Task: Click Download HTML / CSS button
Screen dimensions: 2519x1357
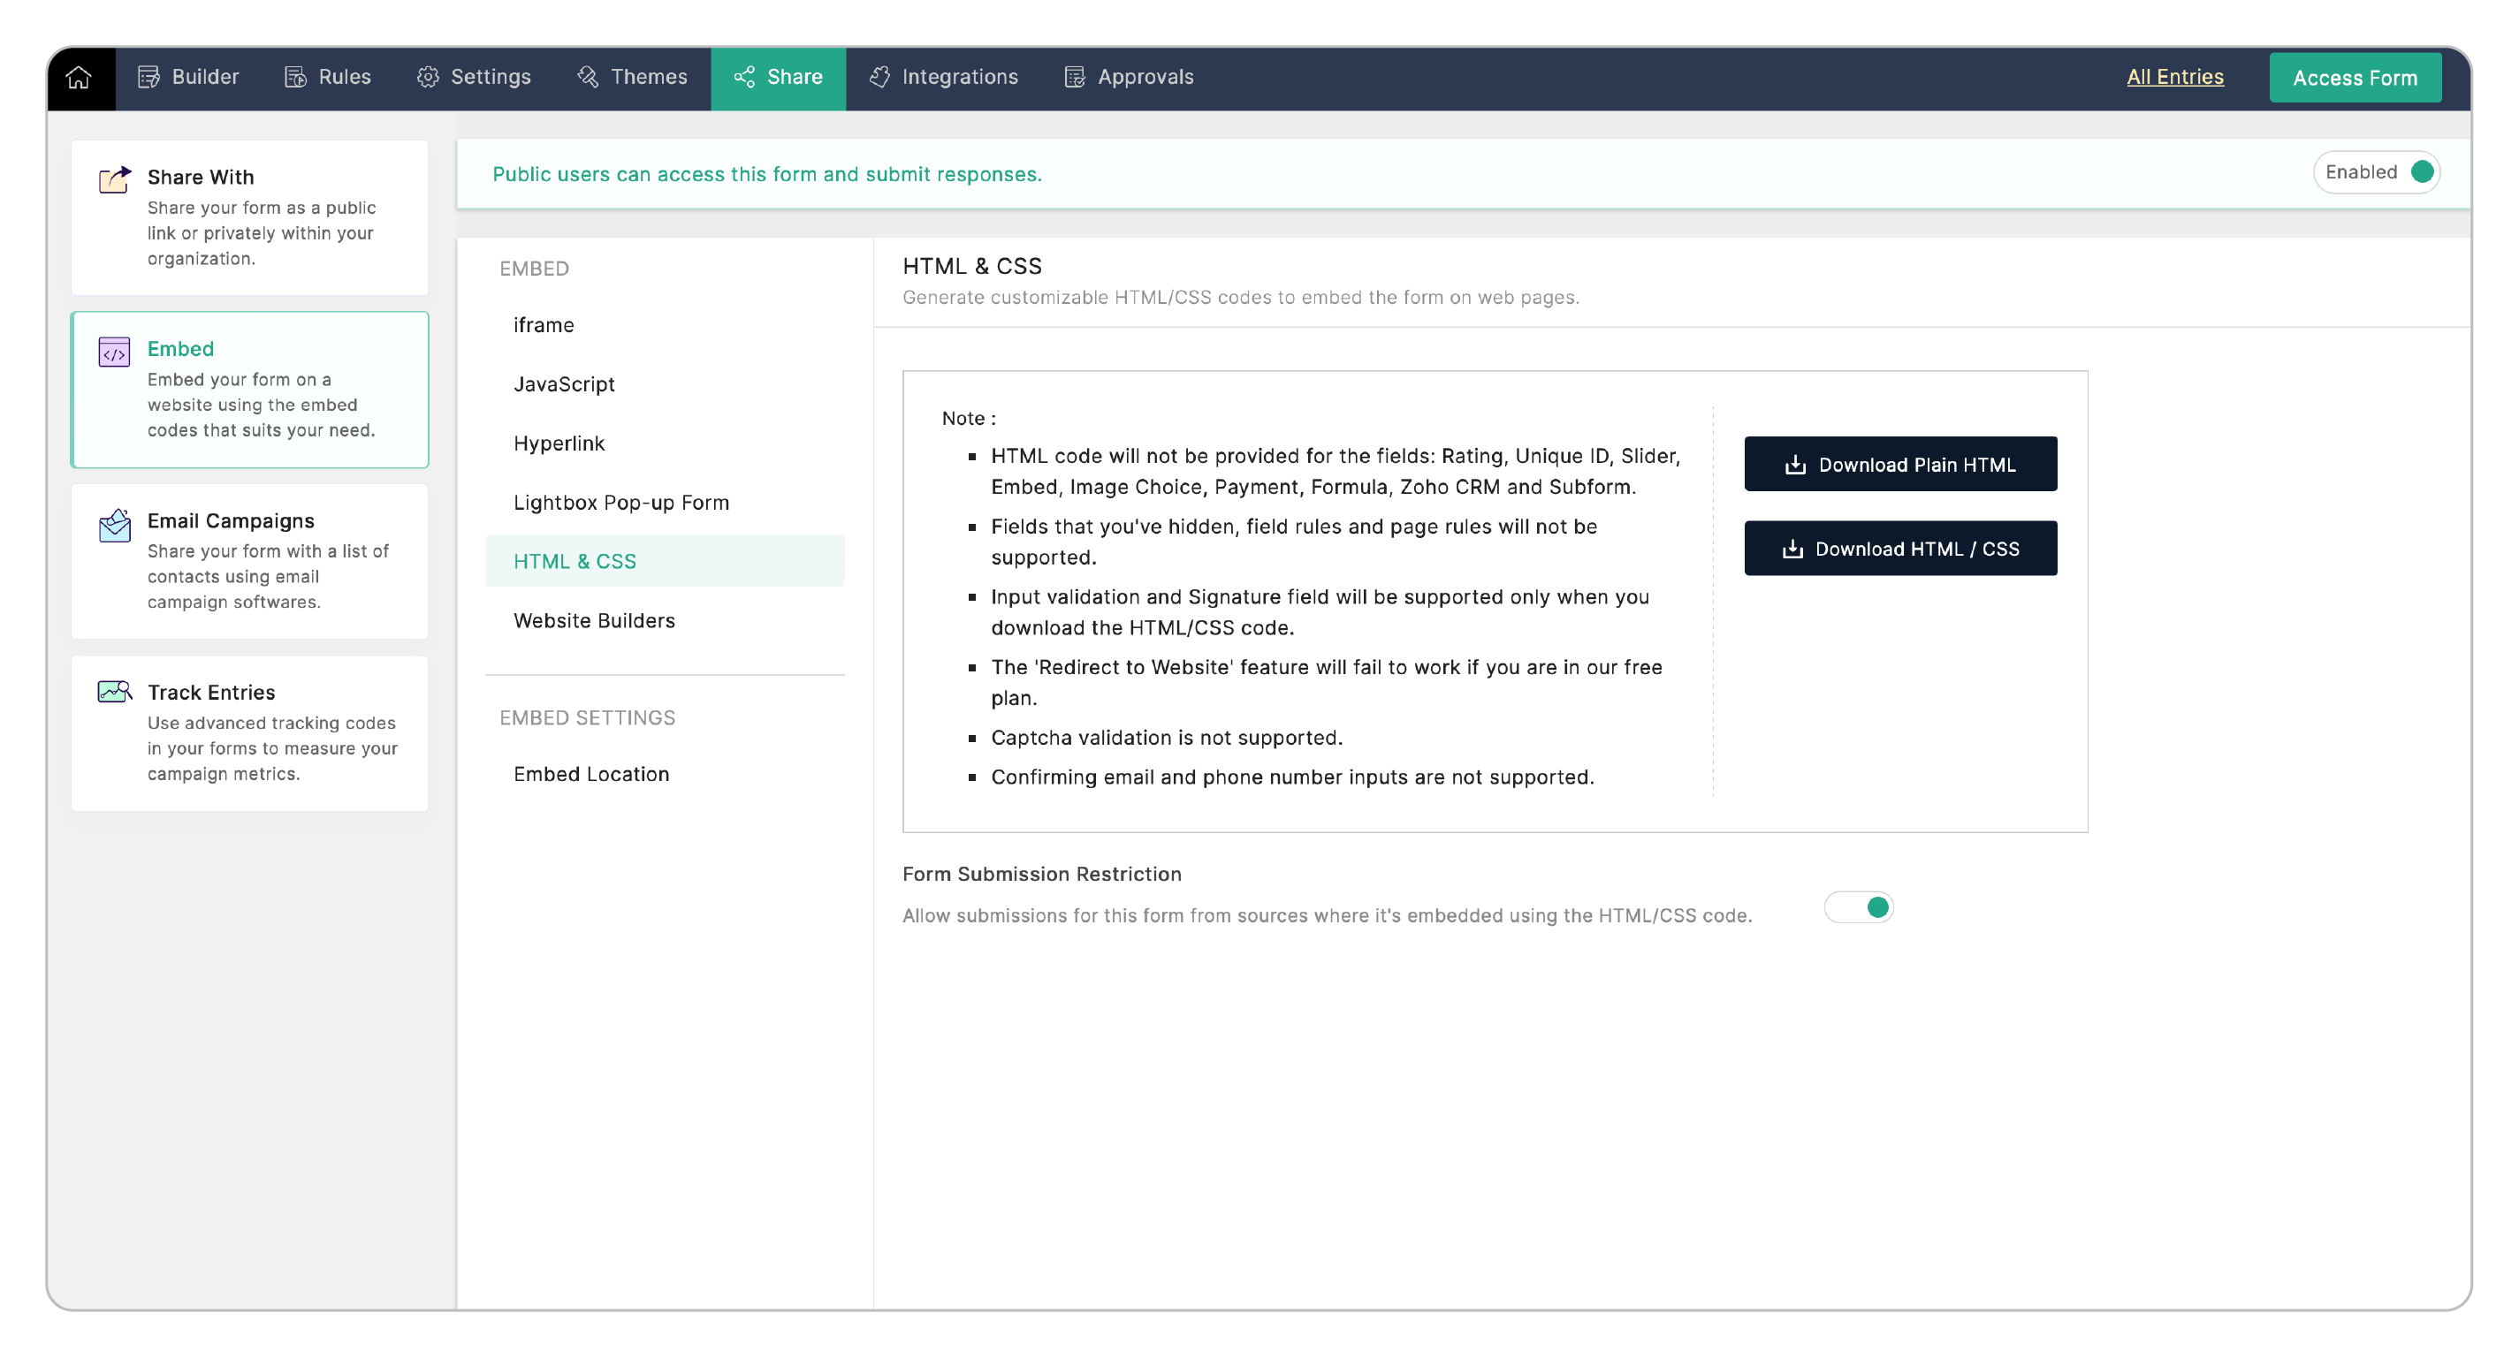Action: coord(1900,549)
